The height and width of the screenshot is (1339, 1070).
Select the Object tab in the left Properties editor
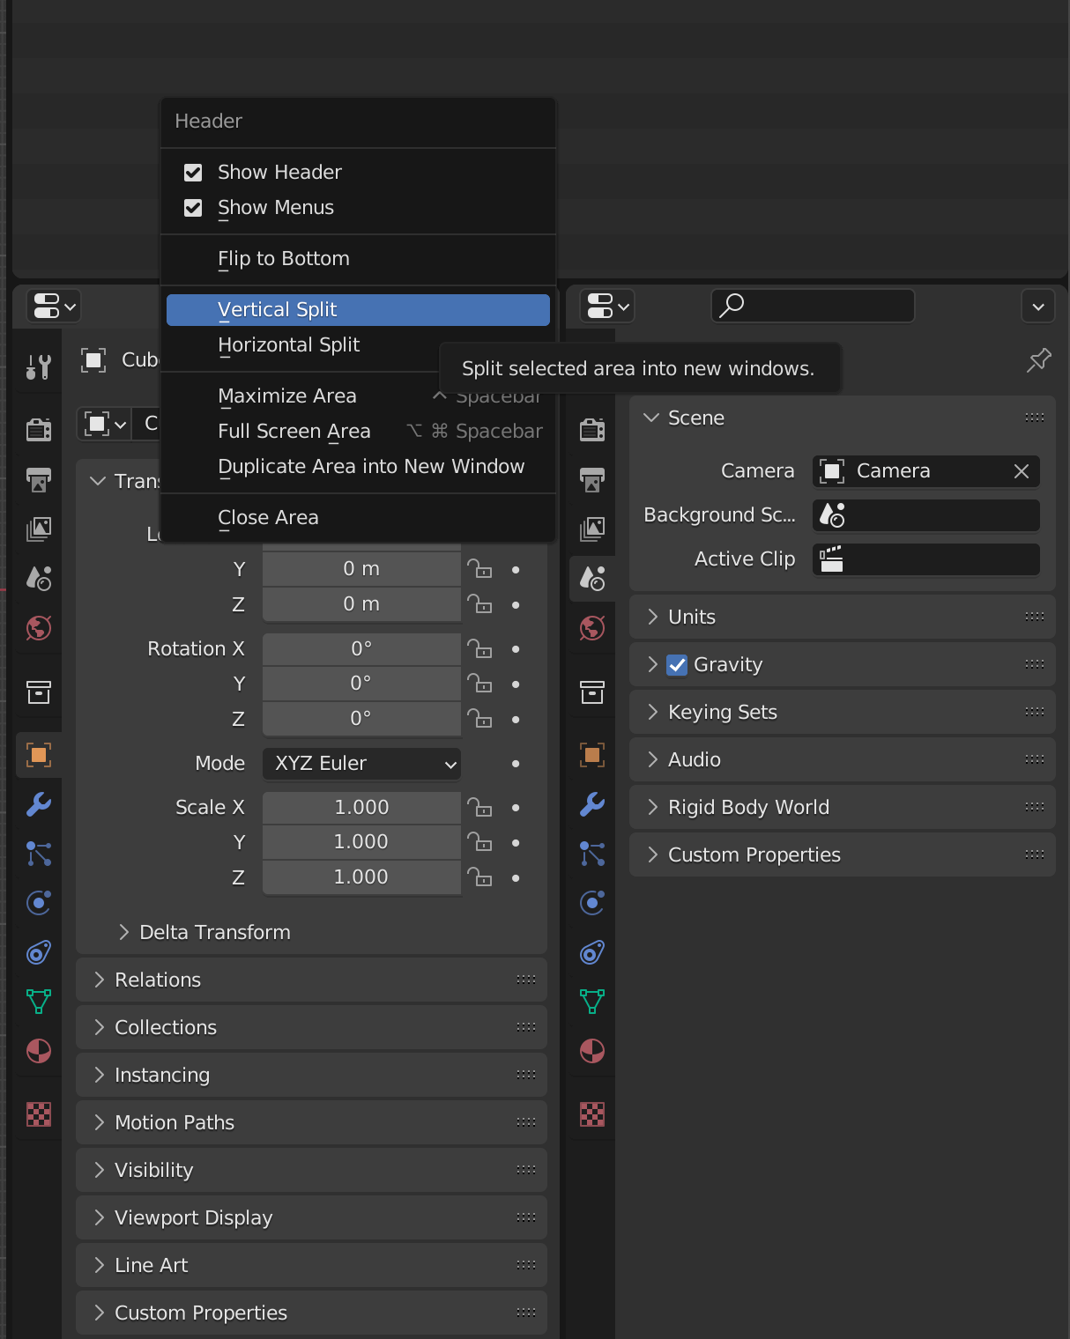click(x=39, y=755)
